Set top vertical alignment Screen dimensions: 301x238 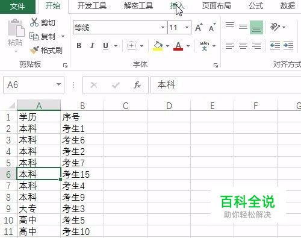pyautogui.click(x=230, y=25)
